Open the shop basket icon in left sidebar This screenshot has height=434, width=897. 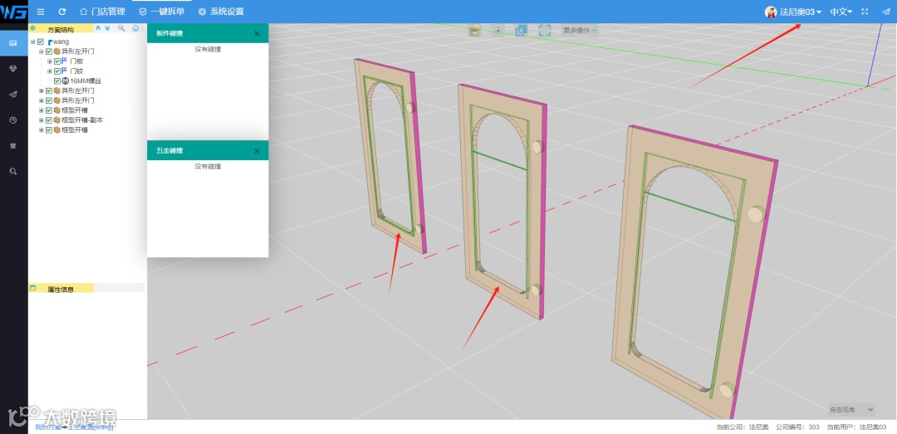(x=13, y=146)
